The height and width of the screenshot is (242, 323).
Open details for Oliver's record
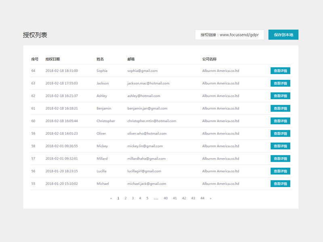pyautogui.click(x=280, y=134)
